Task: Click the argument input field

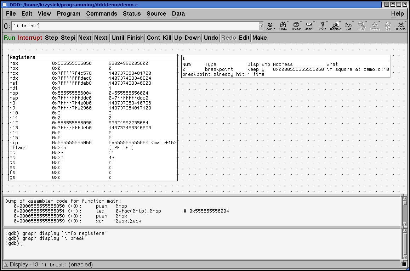Action: tap(135, 26)
